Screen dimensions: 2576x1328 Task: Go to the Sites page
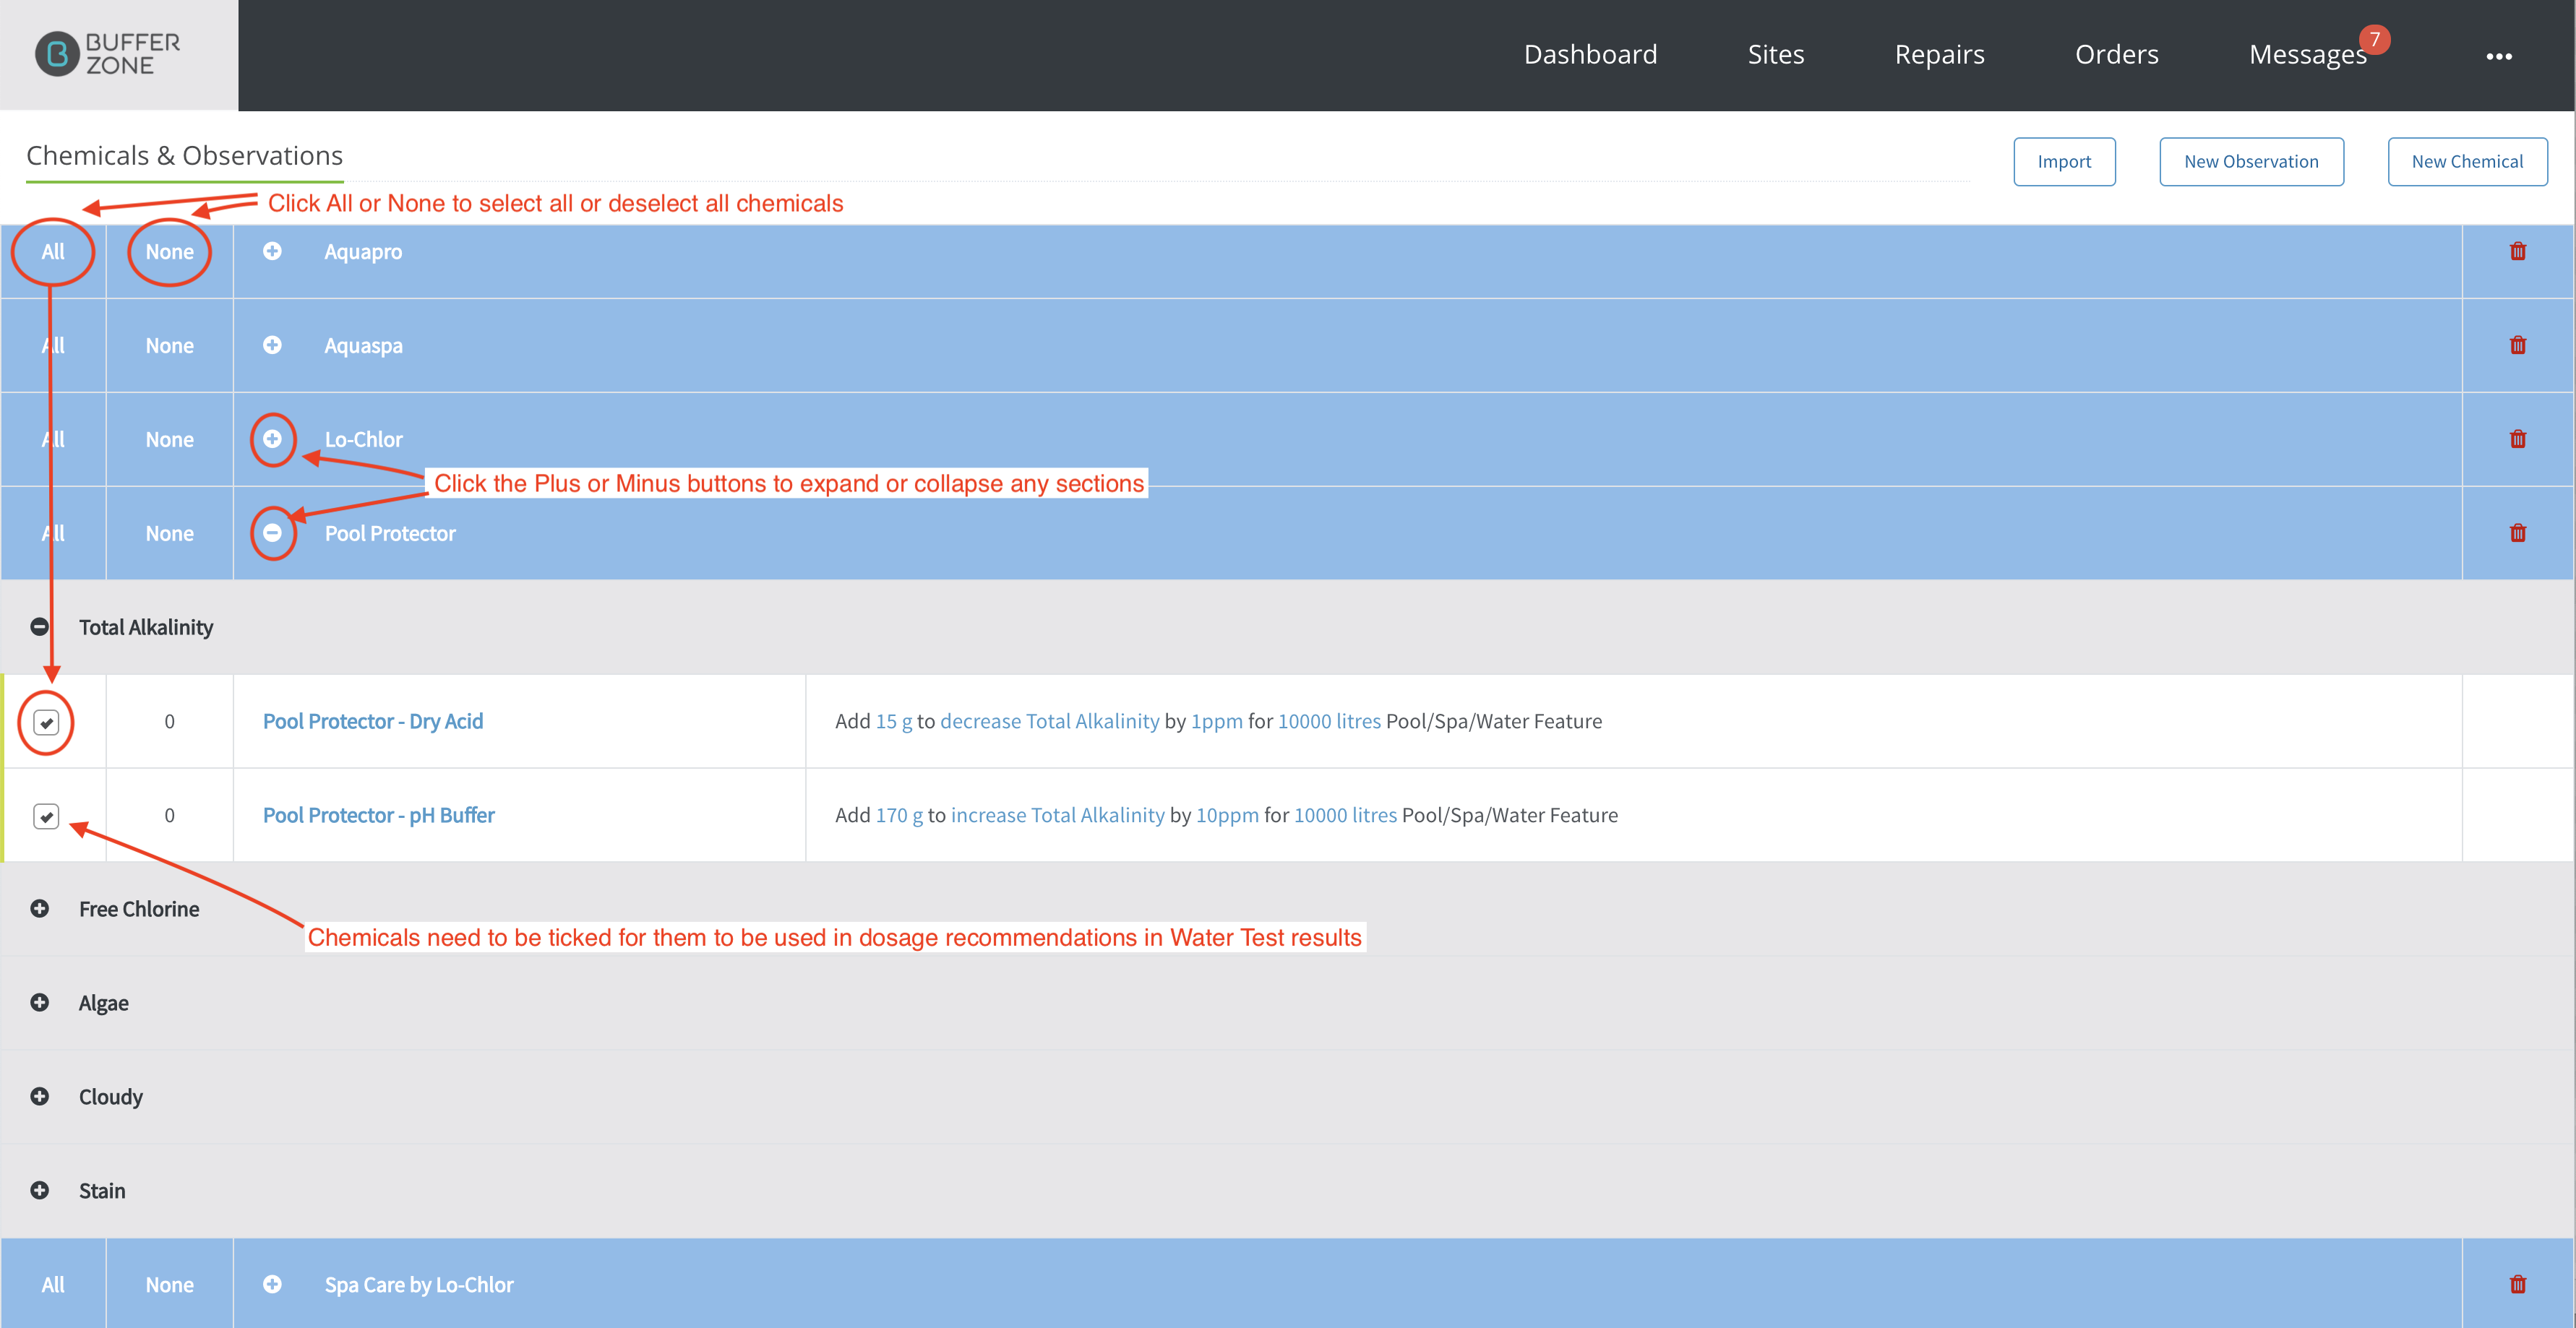coord(1776,54)
